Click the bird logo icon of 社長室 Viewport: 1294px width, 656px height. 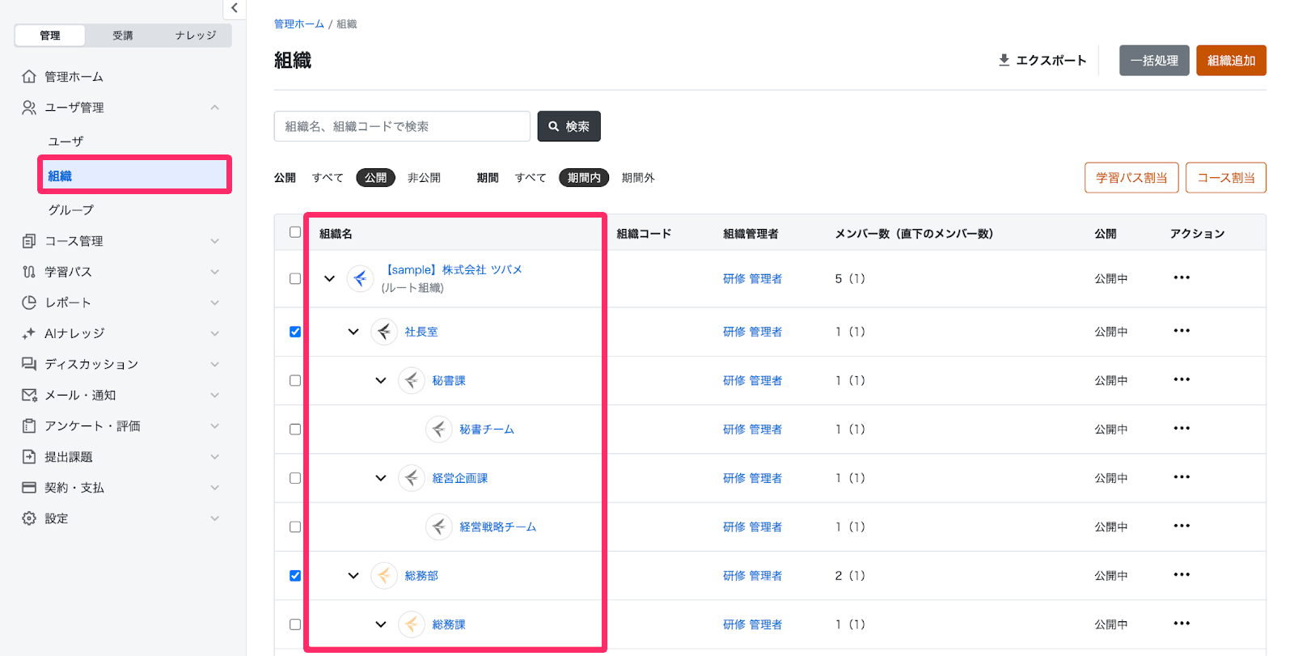point(384,332)
